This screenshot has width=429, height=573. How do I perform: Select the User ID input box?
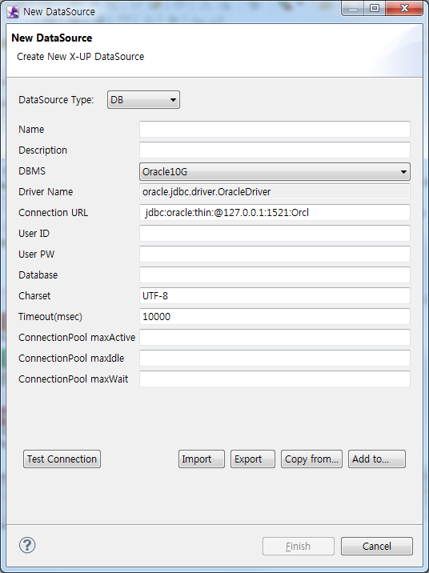pyautogui.click(x=275, y=234)
